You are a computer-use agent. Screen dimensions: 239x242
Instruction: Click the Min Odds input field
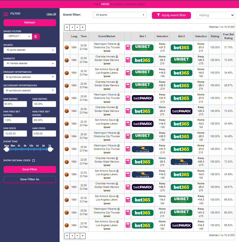15,133
